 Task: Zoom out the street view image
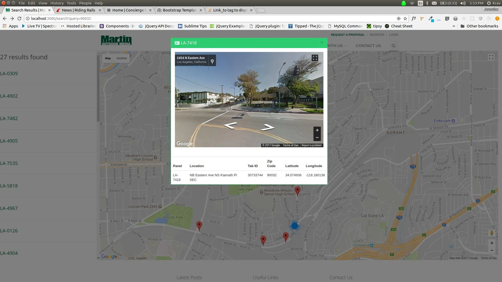[x=317, y=138]
